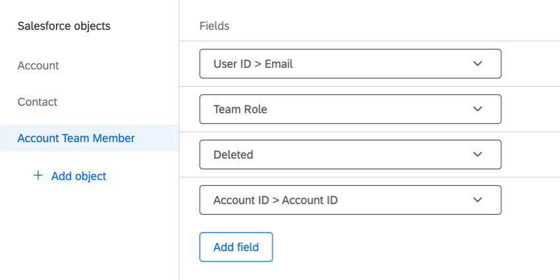Select the Account object in sidebar
The image size is (560, 280).
tap(38, 66)
